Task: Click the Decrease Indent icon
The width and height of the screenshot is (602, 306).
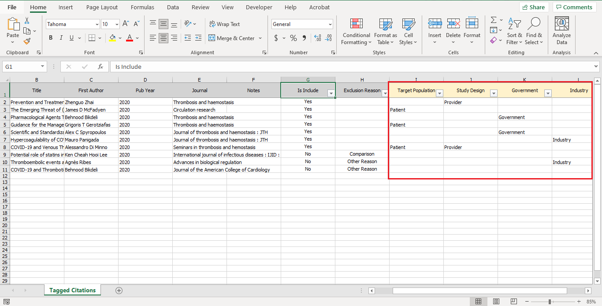Action: click(x=188, y=38)
